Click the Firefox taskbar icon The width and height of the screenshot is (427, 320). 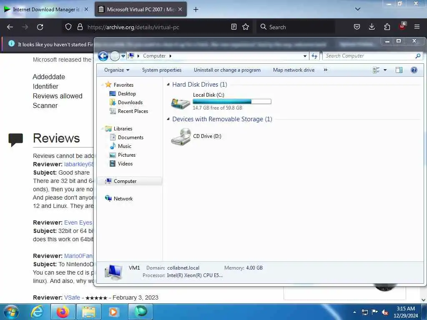63,312
